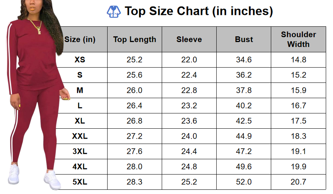Image resolution: width=333 pixels, height=194 pixels.
Task: Click the XXL size row label
Action: tap(80, 136)
